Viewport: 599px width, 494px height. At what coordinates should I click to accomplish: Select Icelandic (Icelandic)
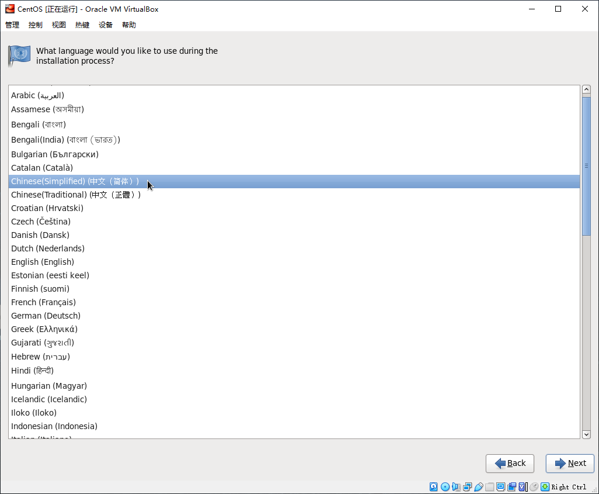(294, 399)
